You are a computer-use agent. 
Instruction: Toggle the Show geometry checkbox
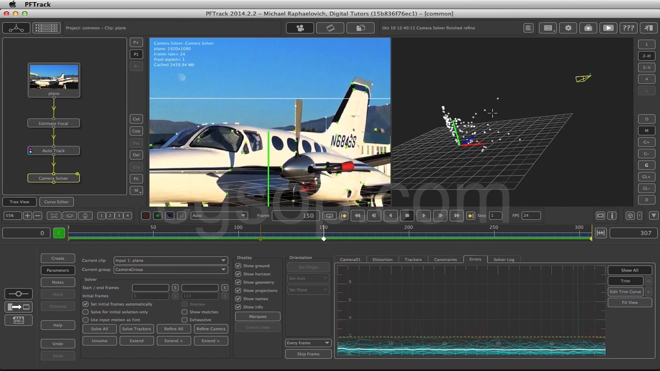[238, 282]
